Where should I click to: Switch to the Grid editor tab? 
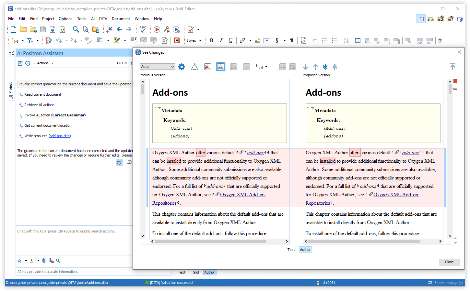[195, 272]
